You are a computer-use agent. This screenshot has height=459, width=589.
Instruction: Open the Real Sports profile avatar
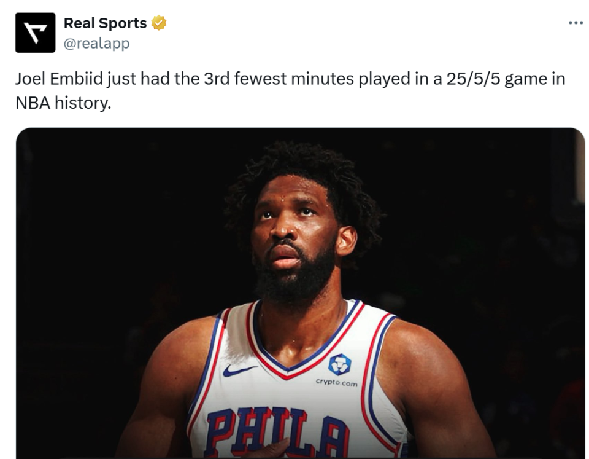tap(35, 33)
